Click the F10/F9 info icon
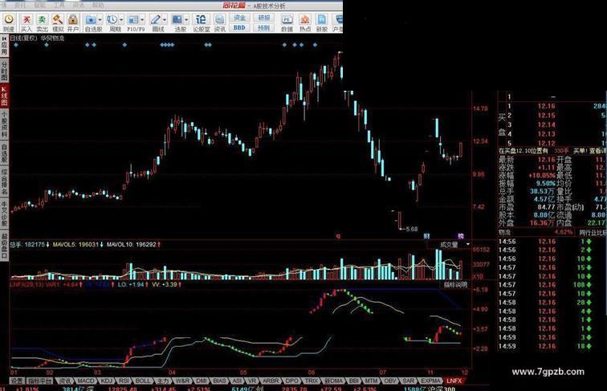The image size is (607, 391). [x=132, y=20]
